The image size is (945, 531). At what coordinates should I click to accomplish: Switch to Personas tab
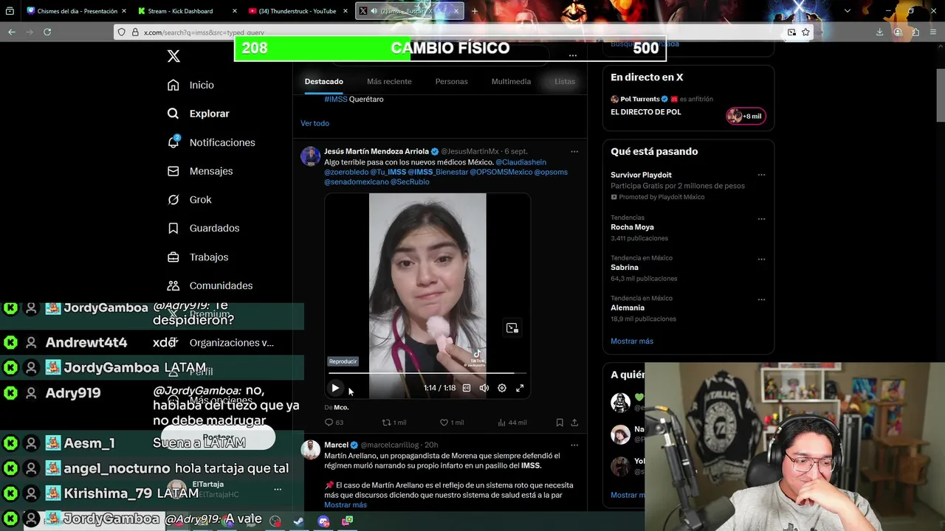[x=451, y=81]
